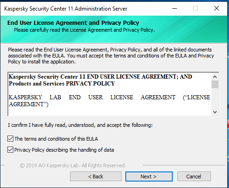Click the bold END USER LICENSE AGREEMENT heading in the license box

pyautogui.click(x=100, y=80)
